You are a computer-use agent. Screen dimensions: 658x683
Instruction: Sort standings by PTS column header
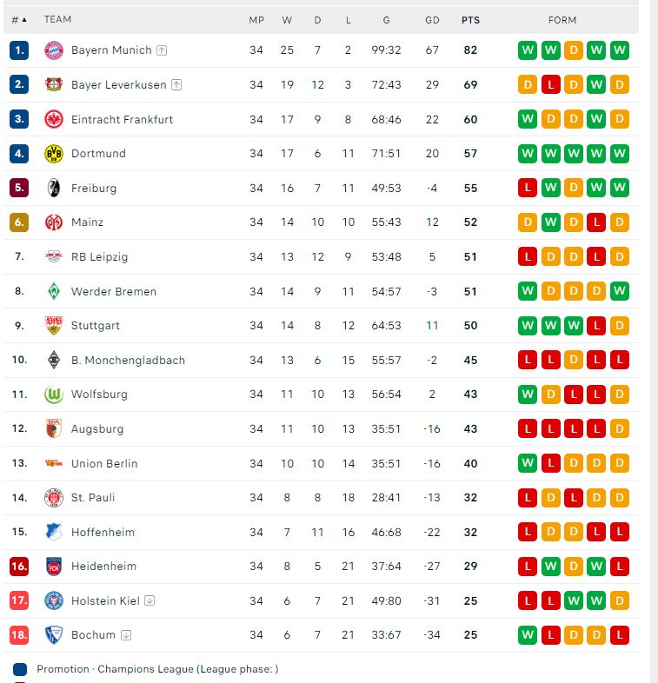(470, 20)
